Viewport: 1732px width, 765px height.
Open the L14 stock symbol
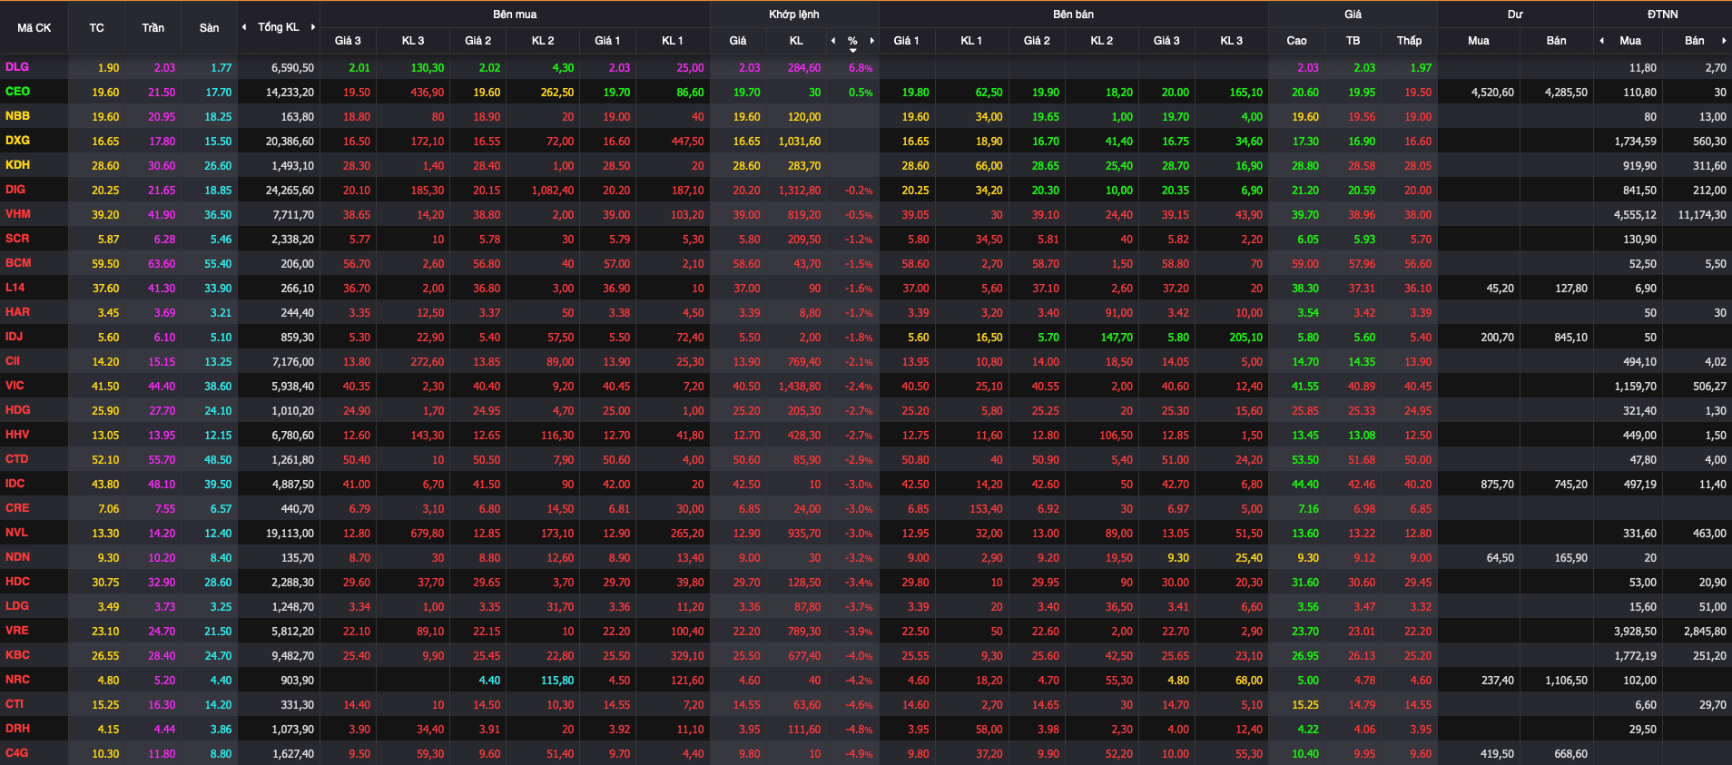coord(15,288)
